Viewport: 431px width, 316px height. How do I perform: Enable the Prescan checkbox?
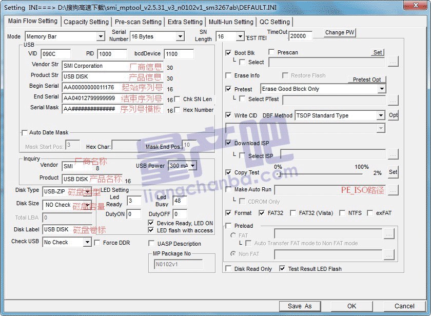[x=271, y=52]
